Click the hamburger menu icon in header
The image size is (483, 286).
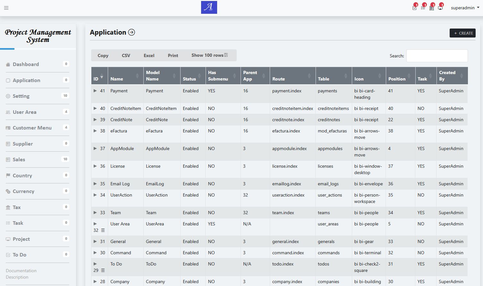[6, 8]
